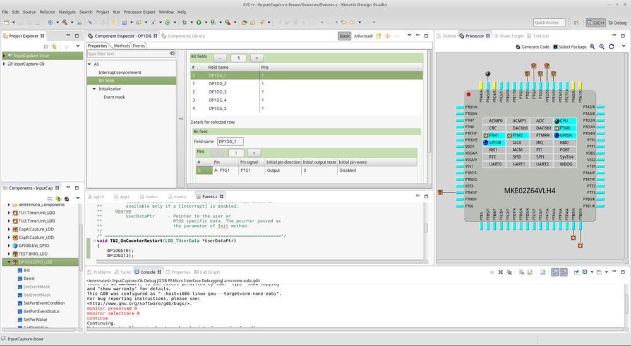Image resolution: width=631 pixels, height=346 pixels.
Task: Click the green Run toolbar icon
Action: 198,23
